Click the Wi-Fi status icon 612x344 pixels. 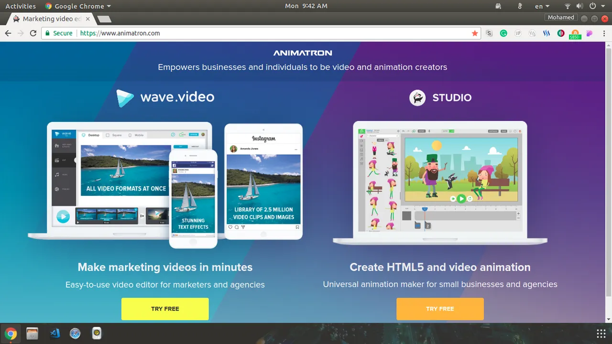(x=568, y=6)
